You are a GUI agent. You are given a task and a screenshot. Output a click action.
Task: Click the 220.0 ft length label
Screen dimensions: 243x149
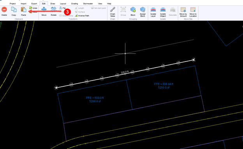pyautogui.click(x=125, y=72)
